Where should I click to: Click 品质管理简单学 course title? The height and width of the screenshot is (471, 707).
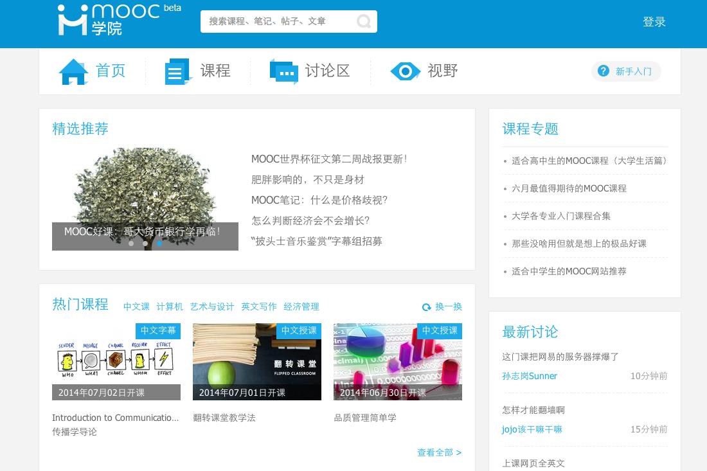pos(365,418)
